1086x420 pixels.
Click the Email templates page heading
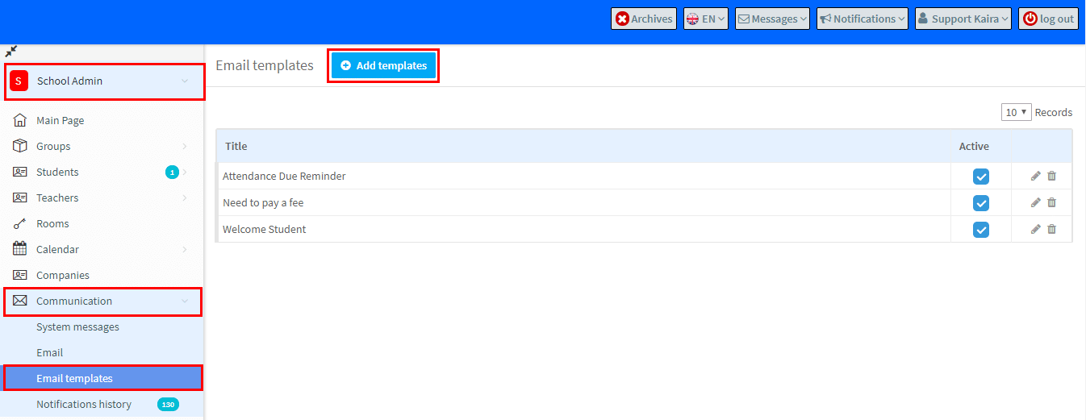[265, 65]
